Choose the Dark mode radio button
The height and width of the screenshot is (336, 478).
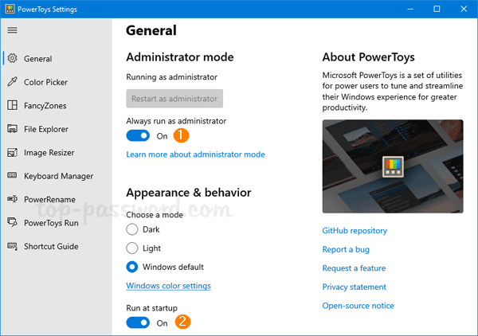[x=132, y=229]
